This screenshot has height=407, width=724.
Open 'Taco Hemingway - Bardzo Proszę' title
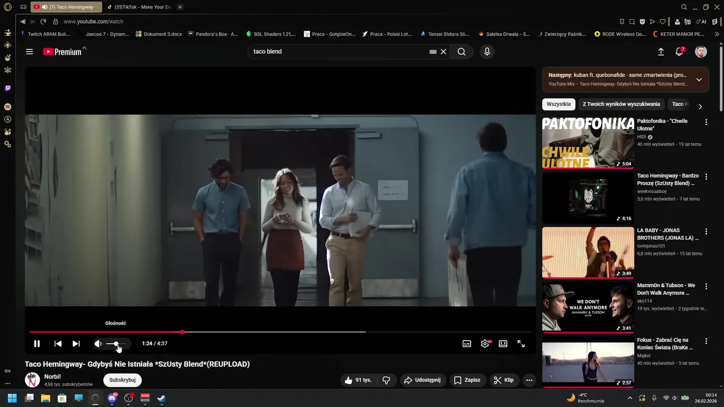tap(668, 179)
